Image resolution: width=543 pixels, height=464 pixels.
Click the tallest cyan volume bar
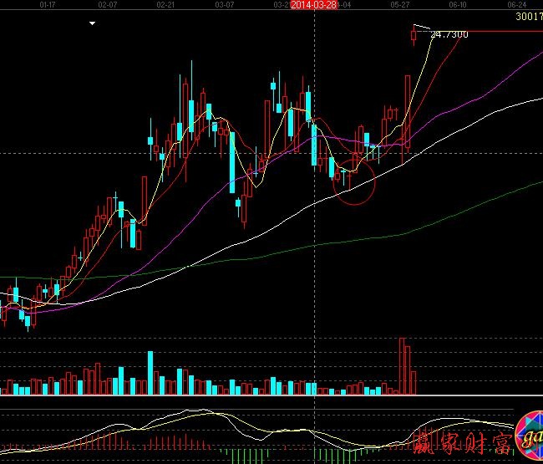coord(150,373)
